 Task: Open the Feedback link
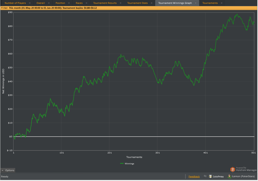(194, 177)
